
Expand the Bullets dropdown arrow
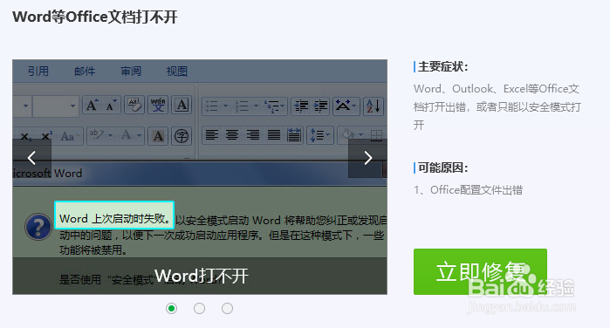pyautogui.click(x=225, y=106)
